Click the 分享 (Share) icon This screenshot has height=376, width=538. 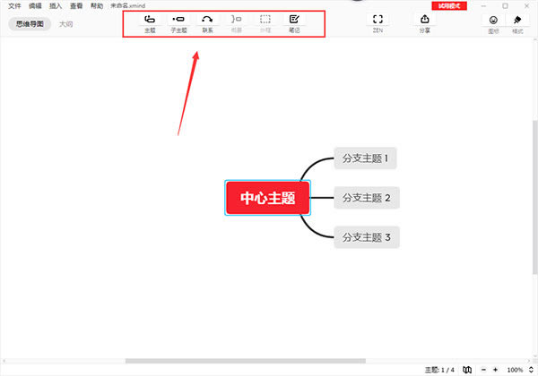[424, 20]
